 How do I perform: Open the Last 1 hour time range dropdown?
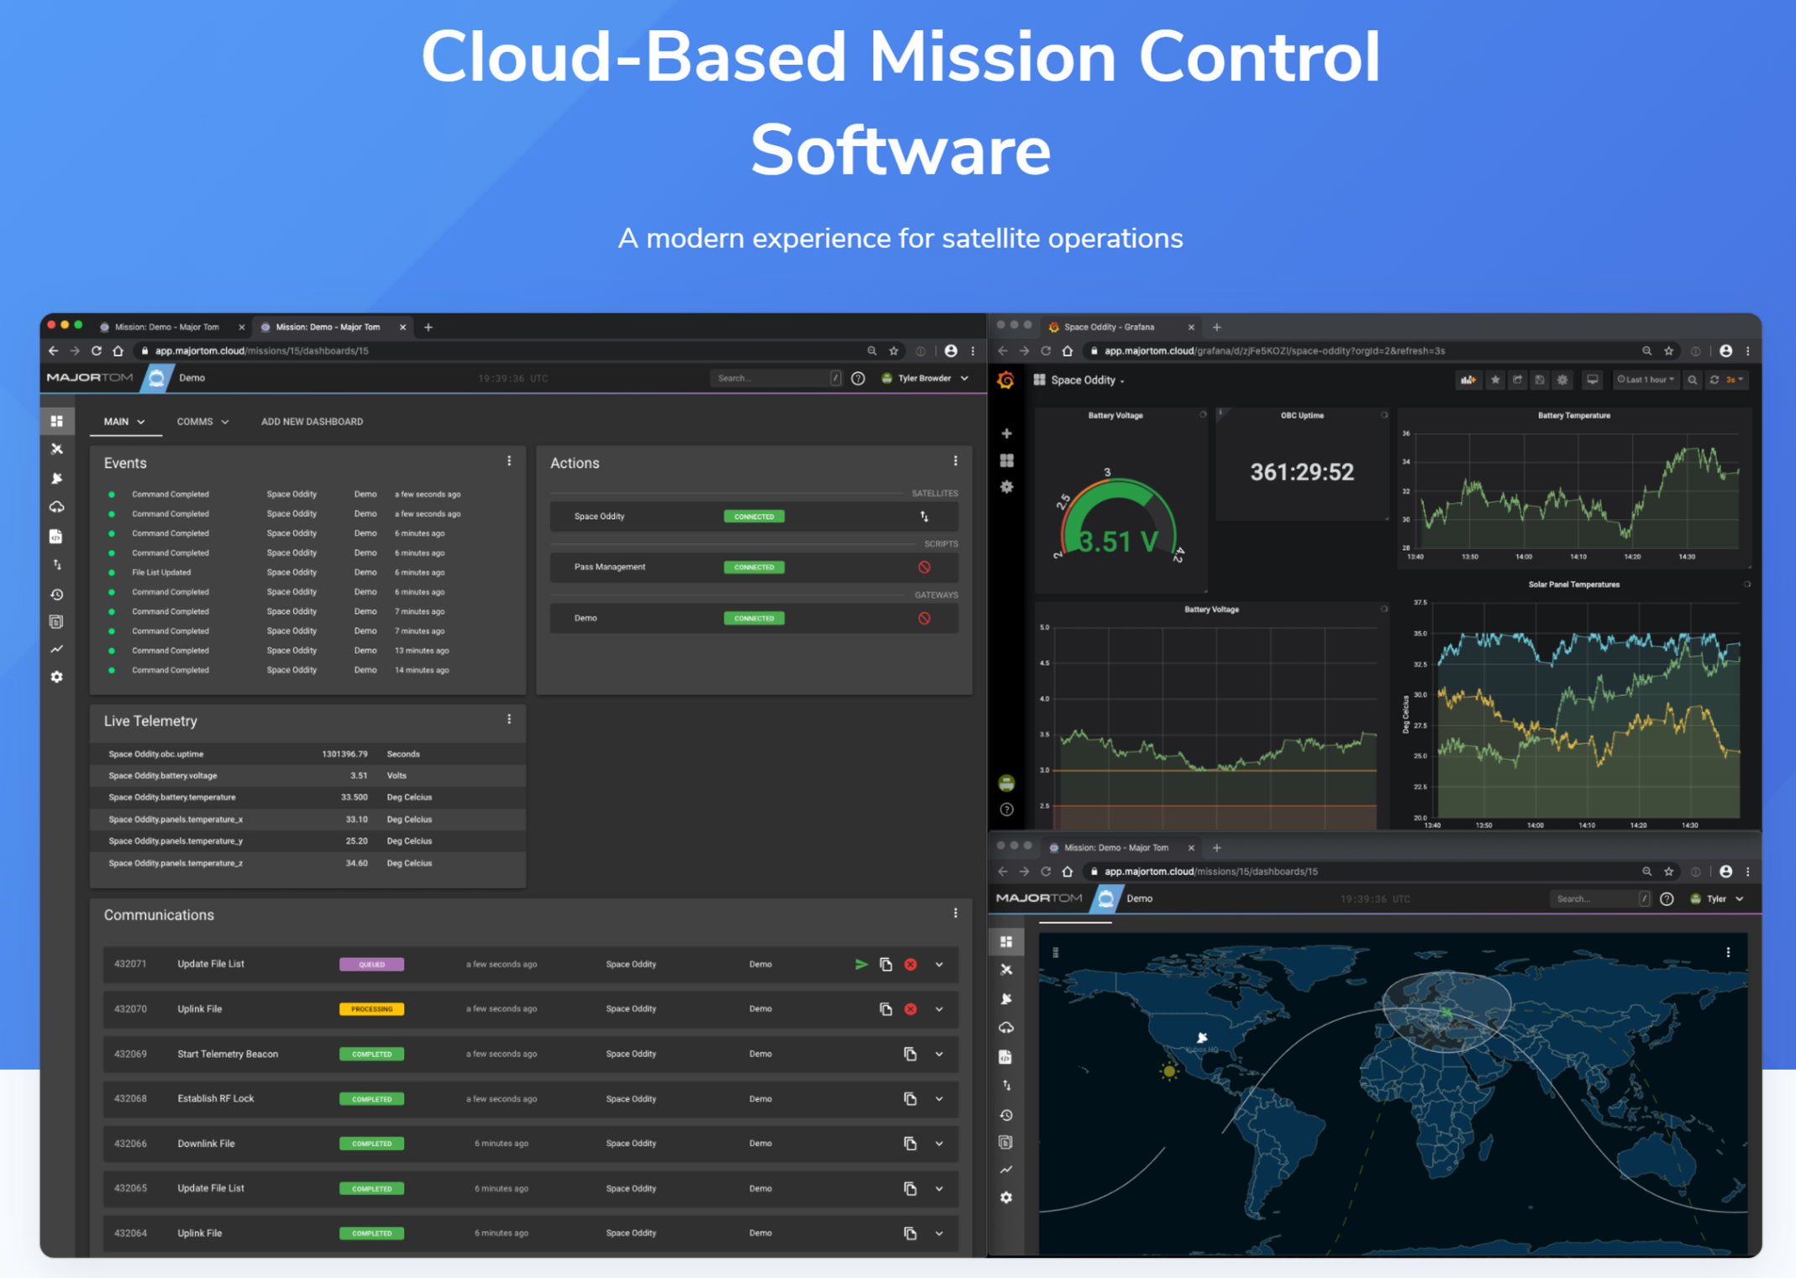[1646, 380]
